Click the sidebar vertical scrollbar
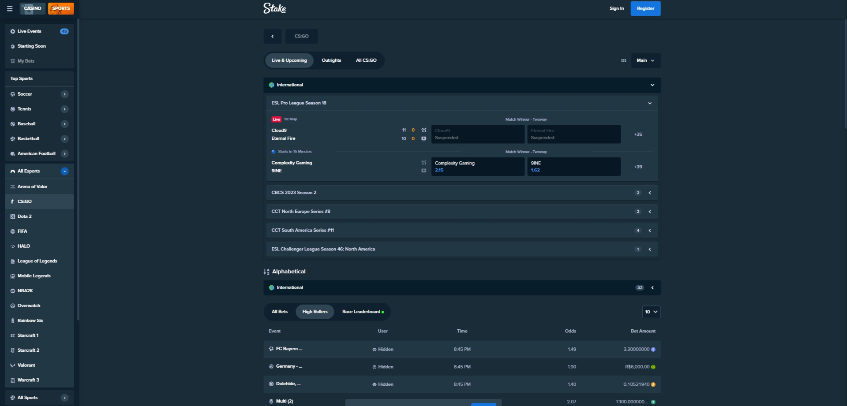Image resolution: width=847 pixels, height=406 pixels. [x=78, y=170]
